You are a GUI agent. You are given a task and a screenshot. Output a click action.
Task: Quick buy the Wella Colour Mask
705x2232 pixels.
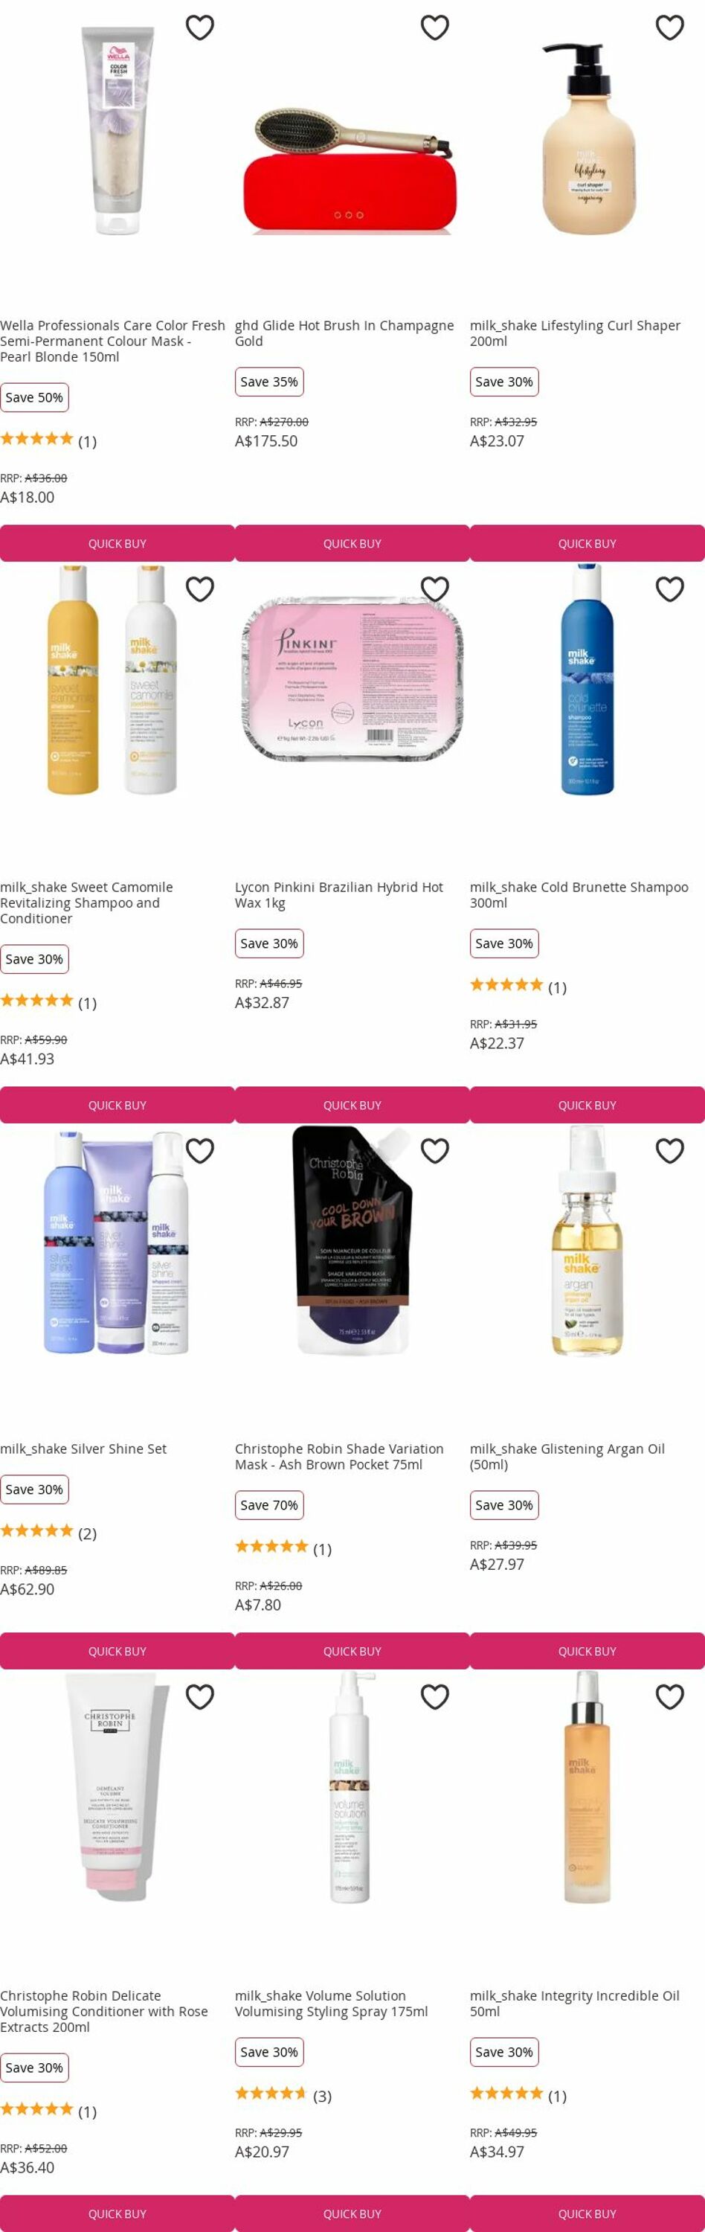117,543
